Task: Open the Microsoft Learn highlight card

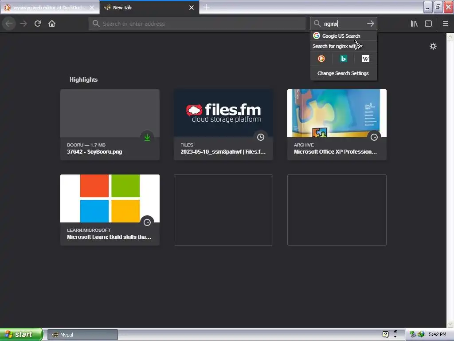Action: click(110, 210)
